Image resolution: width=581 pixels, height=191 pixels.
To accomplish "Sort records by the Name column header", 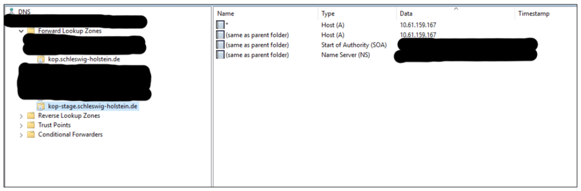I will (x=266, y=13).
